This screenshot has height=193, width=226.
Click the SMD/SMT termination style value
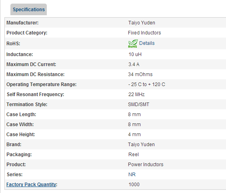tap(138, 104)
